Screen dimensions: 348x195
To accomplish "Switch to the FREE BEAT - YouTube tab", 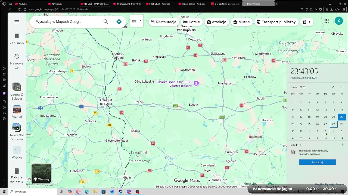I will coord(160,4).
